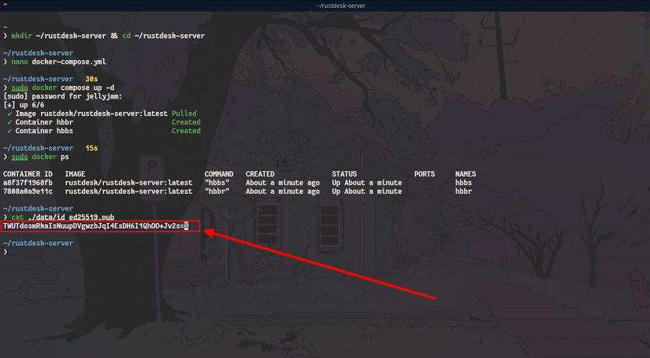Click the terminal app icon in title bar
Image resolution: width=650 pixels, height=358 pixels.
5,6
